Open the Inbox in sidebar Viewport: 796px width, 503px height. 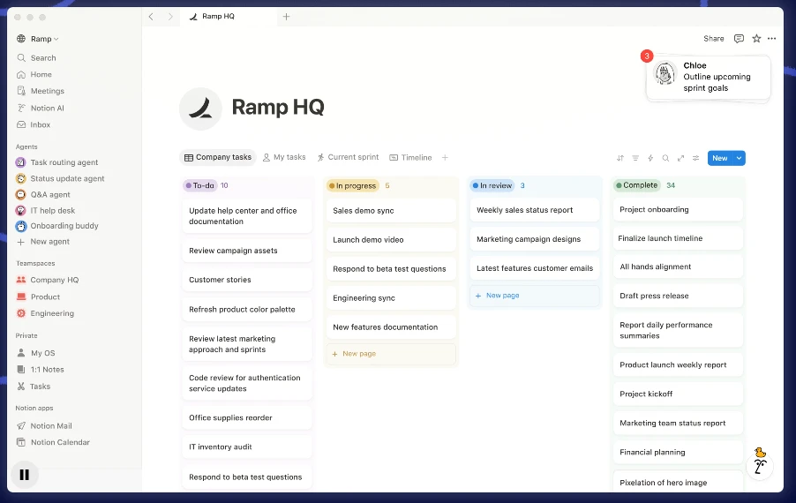pos(34,124)
